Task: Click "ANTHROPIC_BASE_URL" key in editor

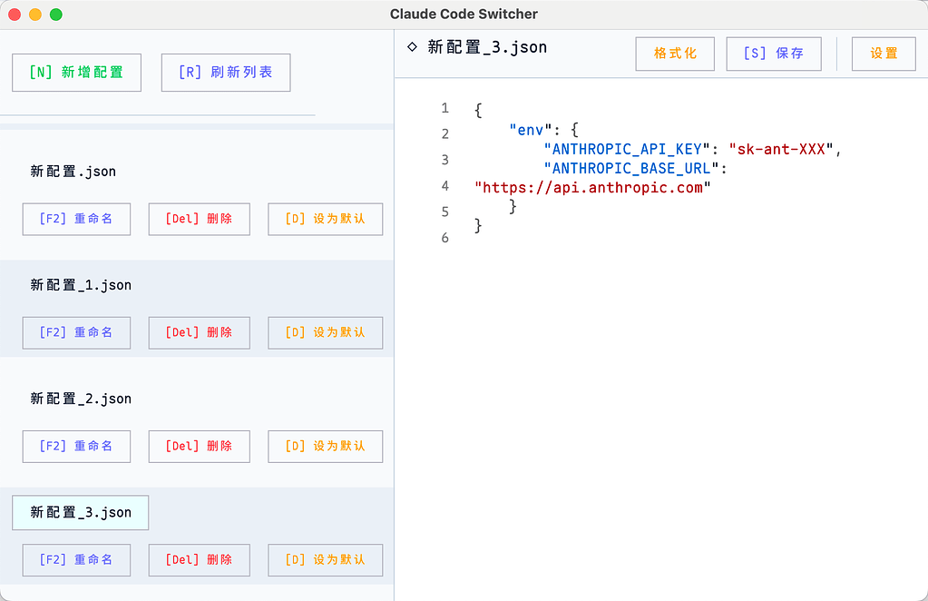Action: pos(630,169)
